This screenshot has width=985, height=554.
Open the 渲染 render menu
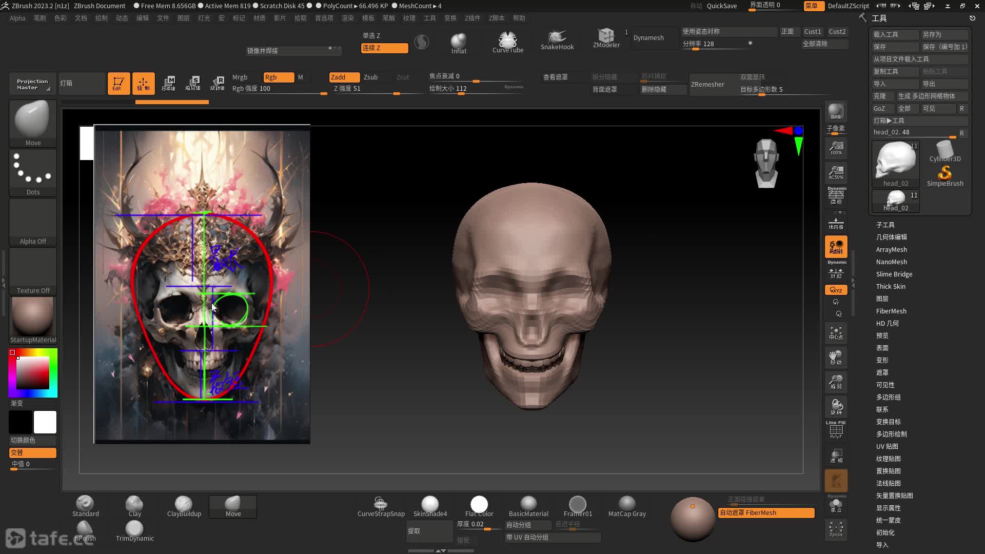[x=348, y=18]
